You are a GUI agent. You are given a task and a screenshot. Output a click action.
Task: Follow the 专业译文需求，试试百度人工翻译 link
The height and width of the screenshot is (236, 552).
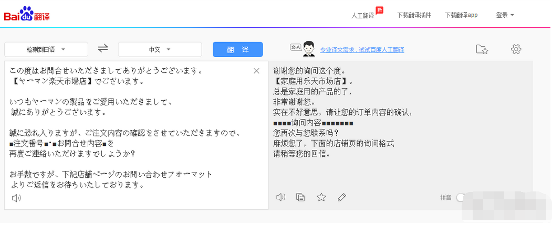[x=362, y=50]
